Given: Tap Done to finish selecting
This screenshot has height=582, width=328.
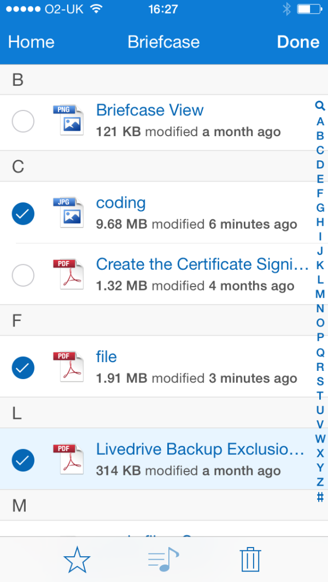Looking at the screenshot, I should [x=298, y=42].
